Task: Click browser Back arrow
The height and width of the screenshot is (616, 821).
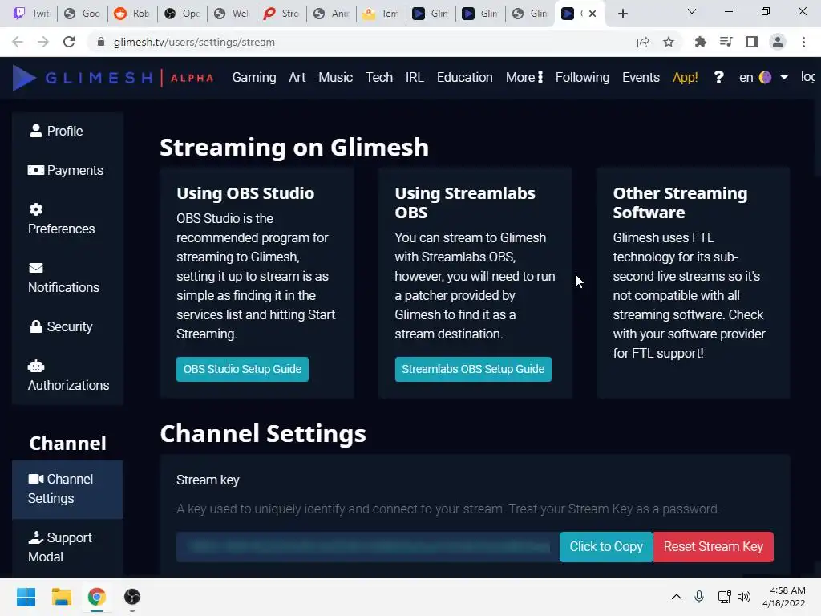Action: [x=18, y=42]
